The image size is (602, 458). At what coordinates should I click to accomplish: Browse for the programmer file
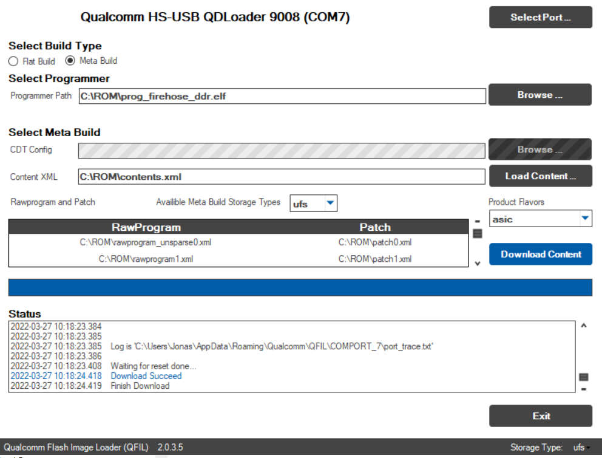click(540, 95)
